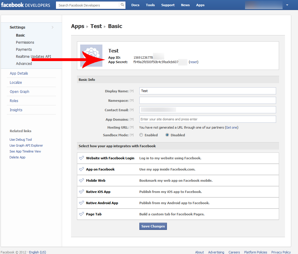Click checkmark icon beside Website with Facebook Login
298x254 pixels.
[82, 158]
